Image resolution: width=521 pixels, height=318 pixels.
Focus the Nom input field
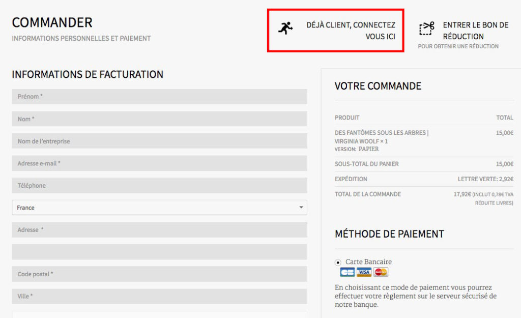pos(159,119)
